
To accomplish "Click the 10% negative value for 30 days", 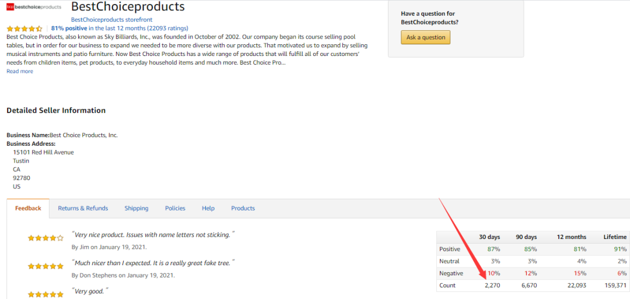I will [494, 273].
